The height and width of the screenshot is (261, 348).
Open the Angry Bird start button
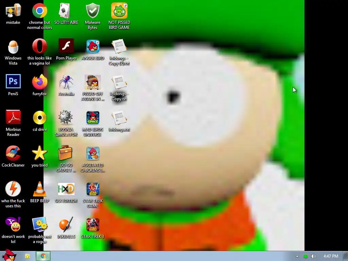click(9, 256)
